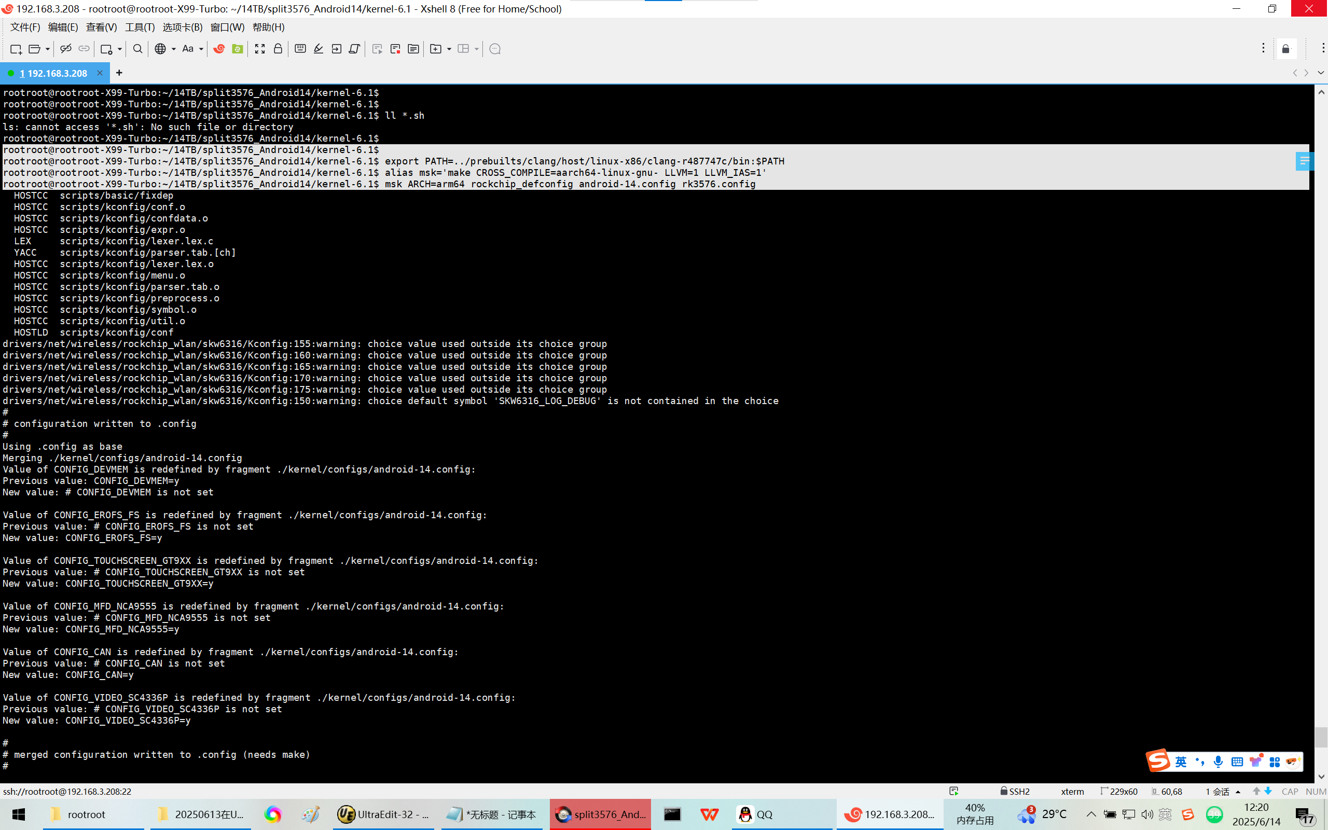Launch Xftp with the green folder icon
Image resolution: width=1328 pixels, height=830 pixels.
(237, 49)
